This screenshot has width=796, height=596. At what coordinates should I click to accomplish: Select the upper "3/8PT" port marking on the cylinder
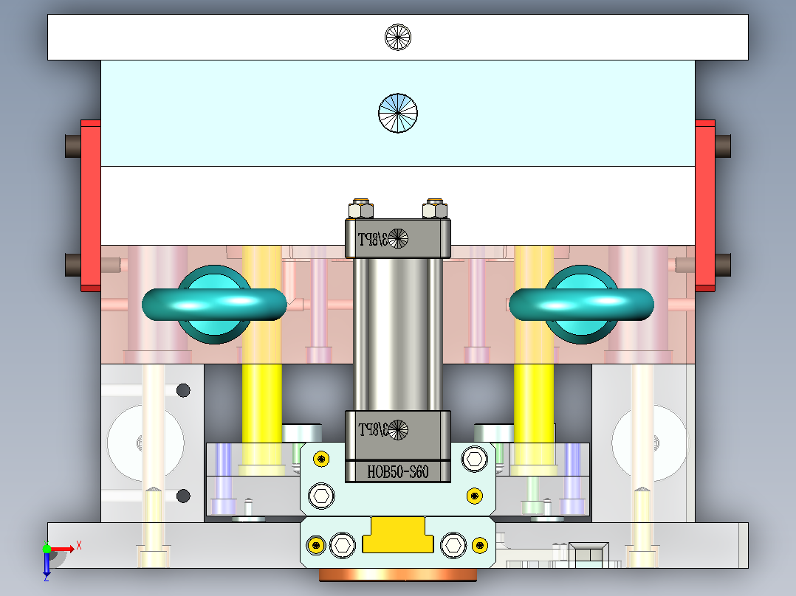pyautogui.click(x=373, y=239)
